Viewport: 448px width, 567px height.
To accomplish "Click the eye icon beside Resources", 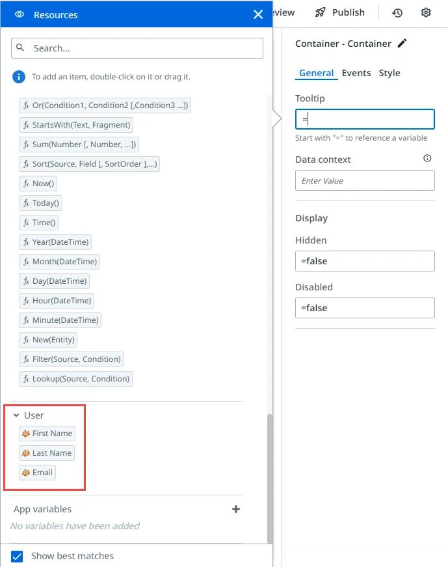I will click(20, 14).
